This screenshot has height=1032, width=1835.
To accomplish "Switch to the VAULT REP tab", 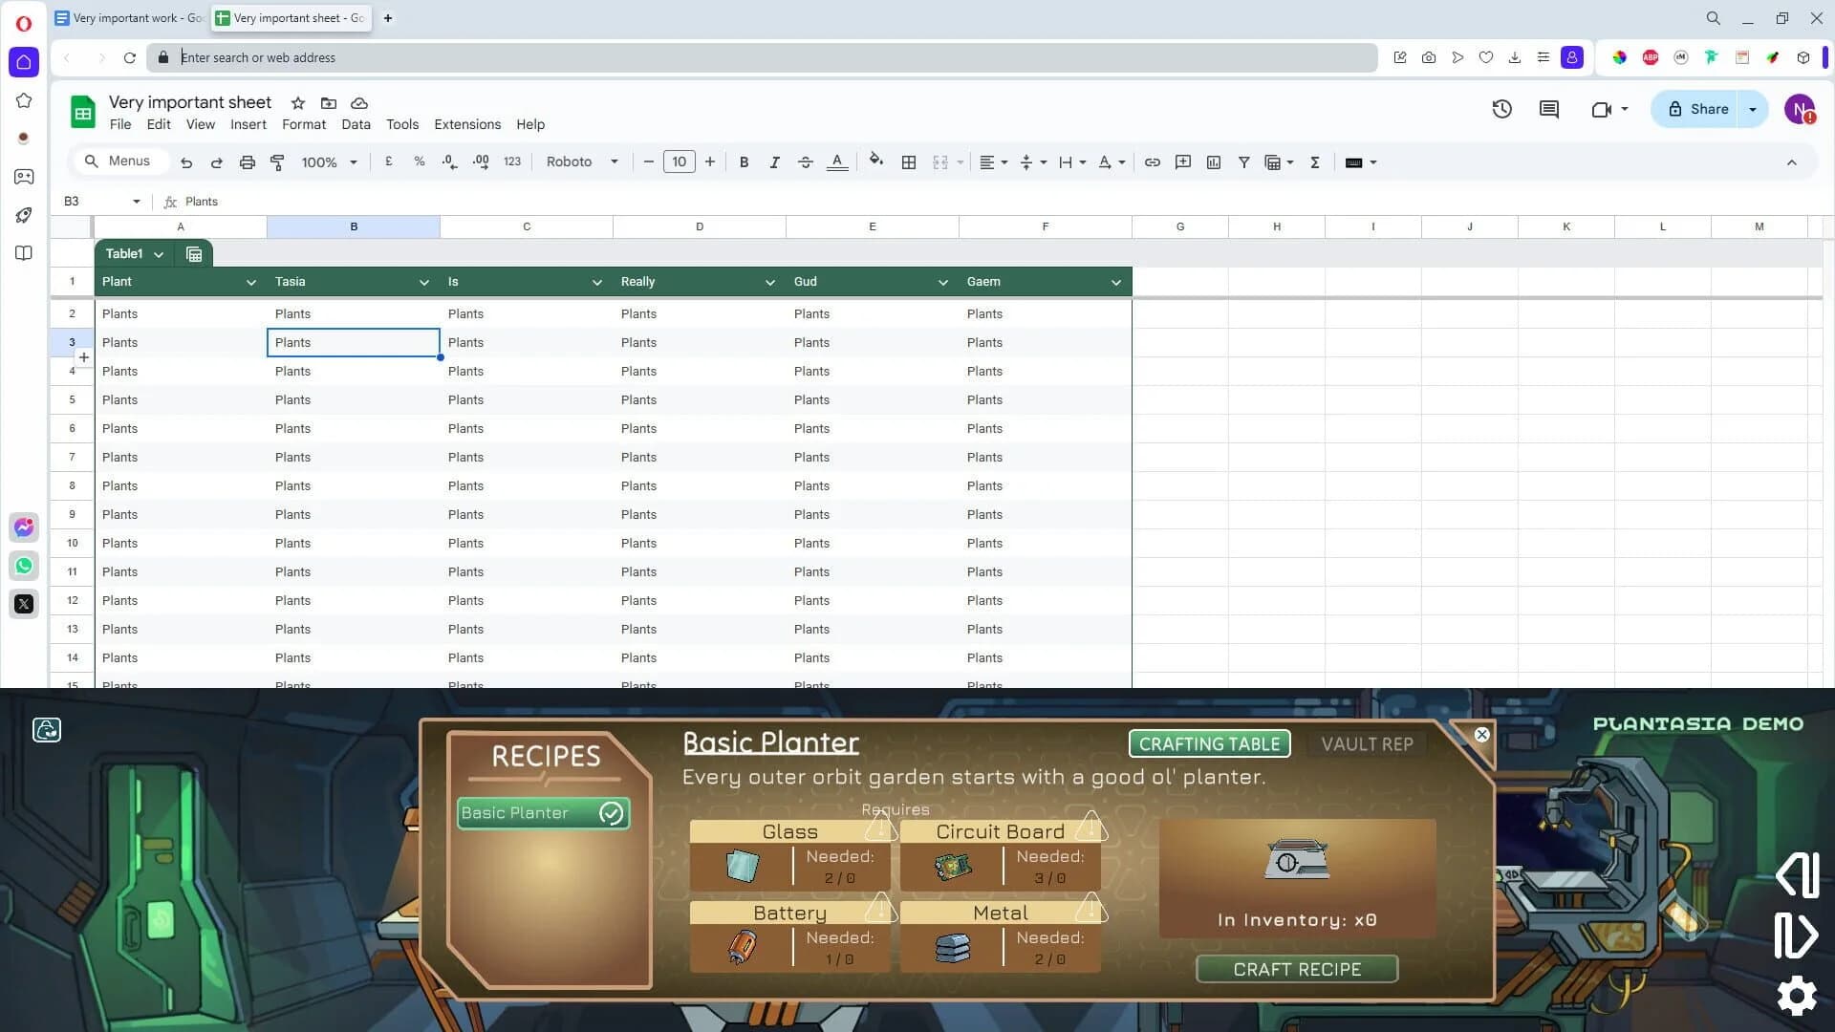I will tap(1366, 744).
